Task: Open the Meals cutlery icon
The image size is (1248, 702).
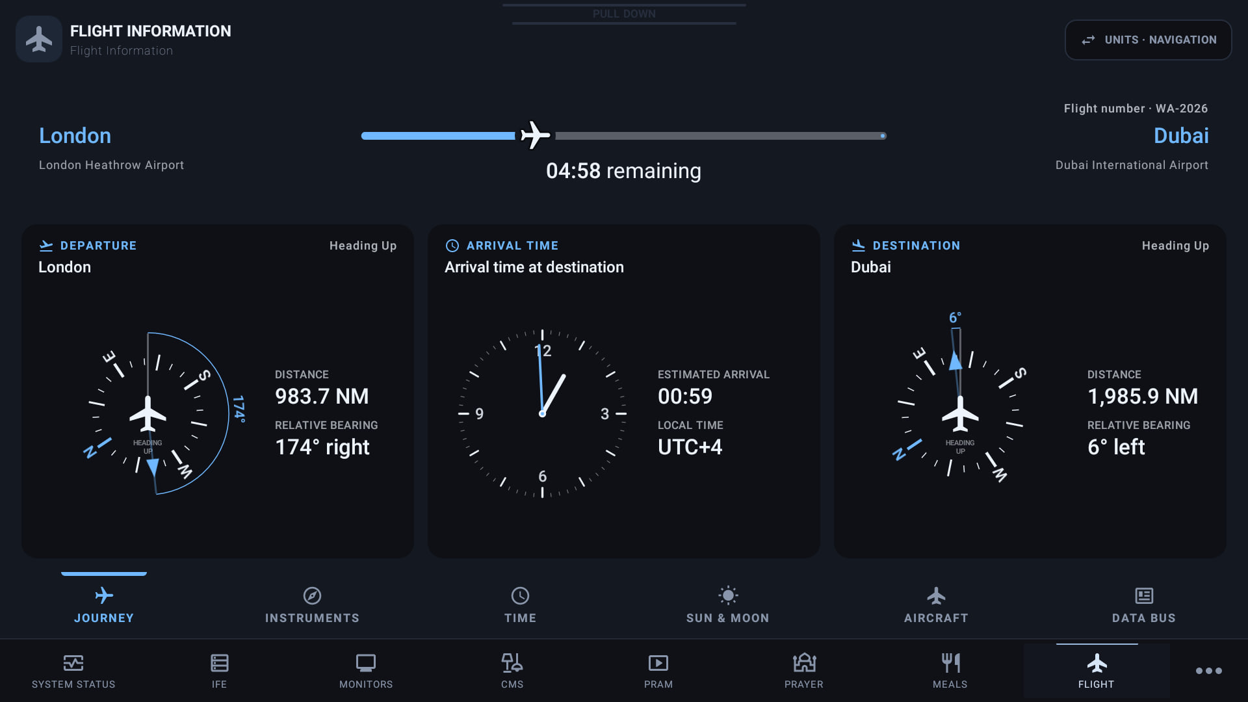Action: click(950, 663)
